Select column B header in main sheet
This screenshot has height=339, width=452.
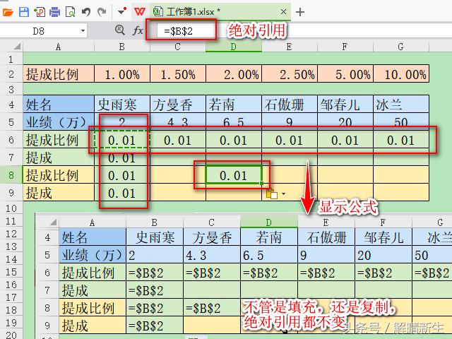coord(122,47)
